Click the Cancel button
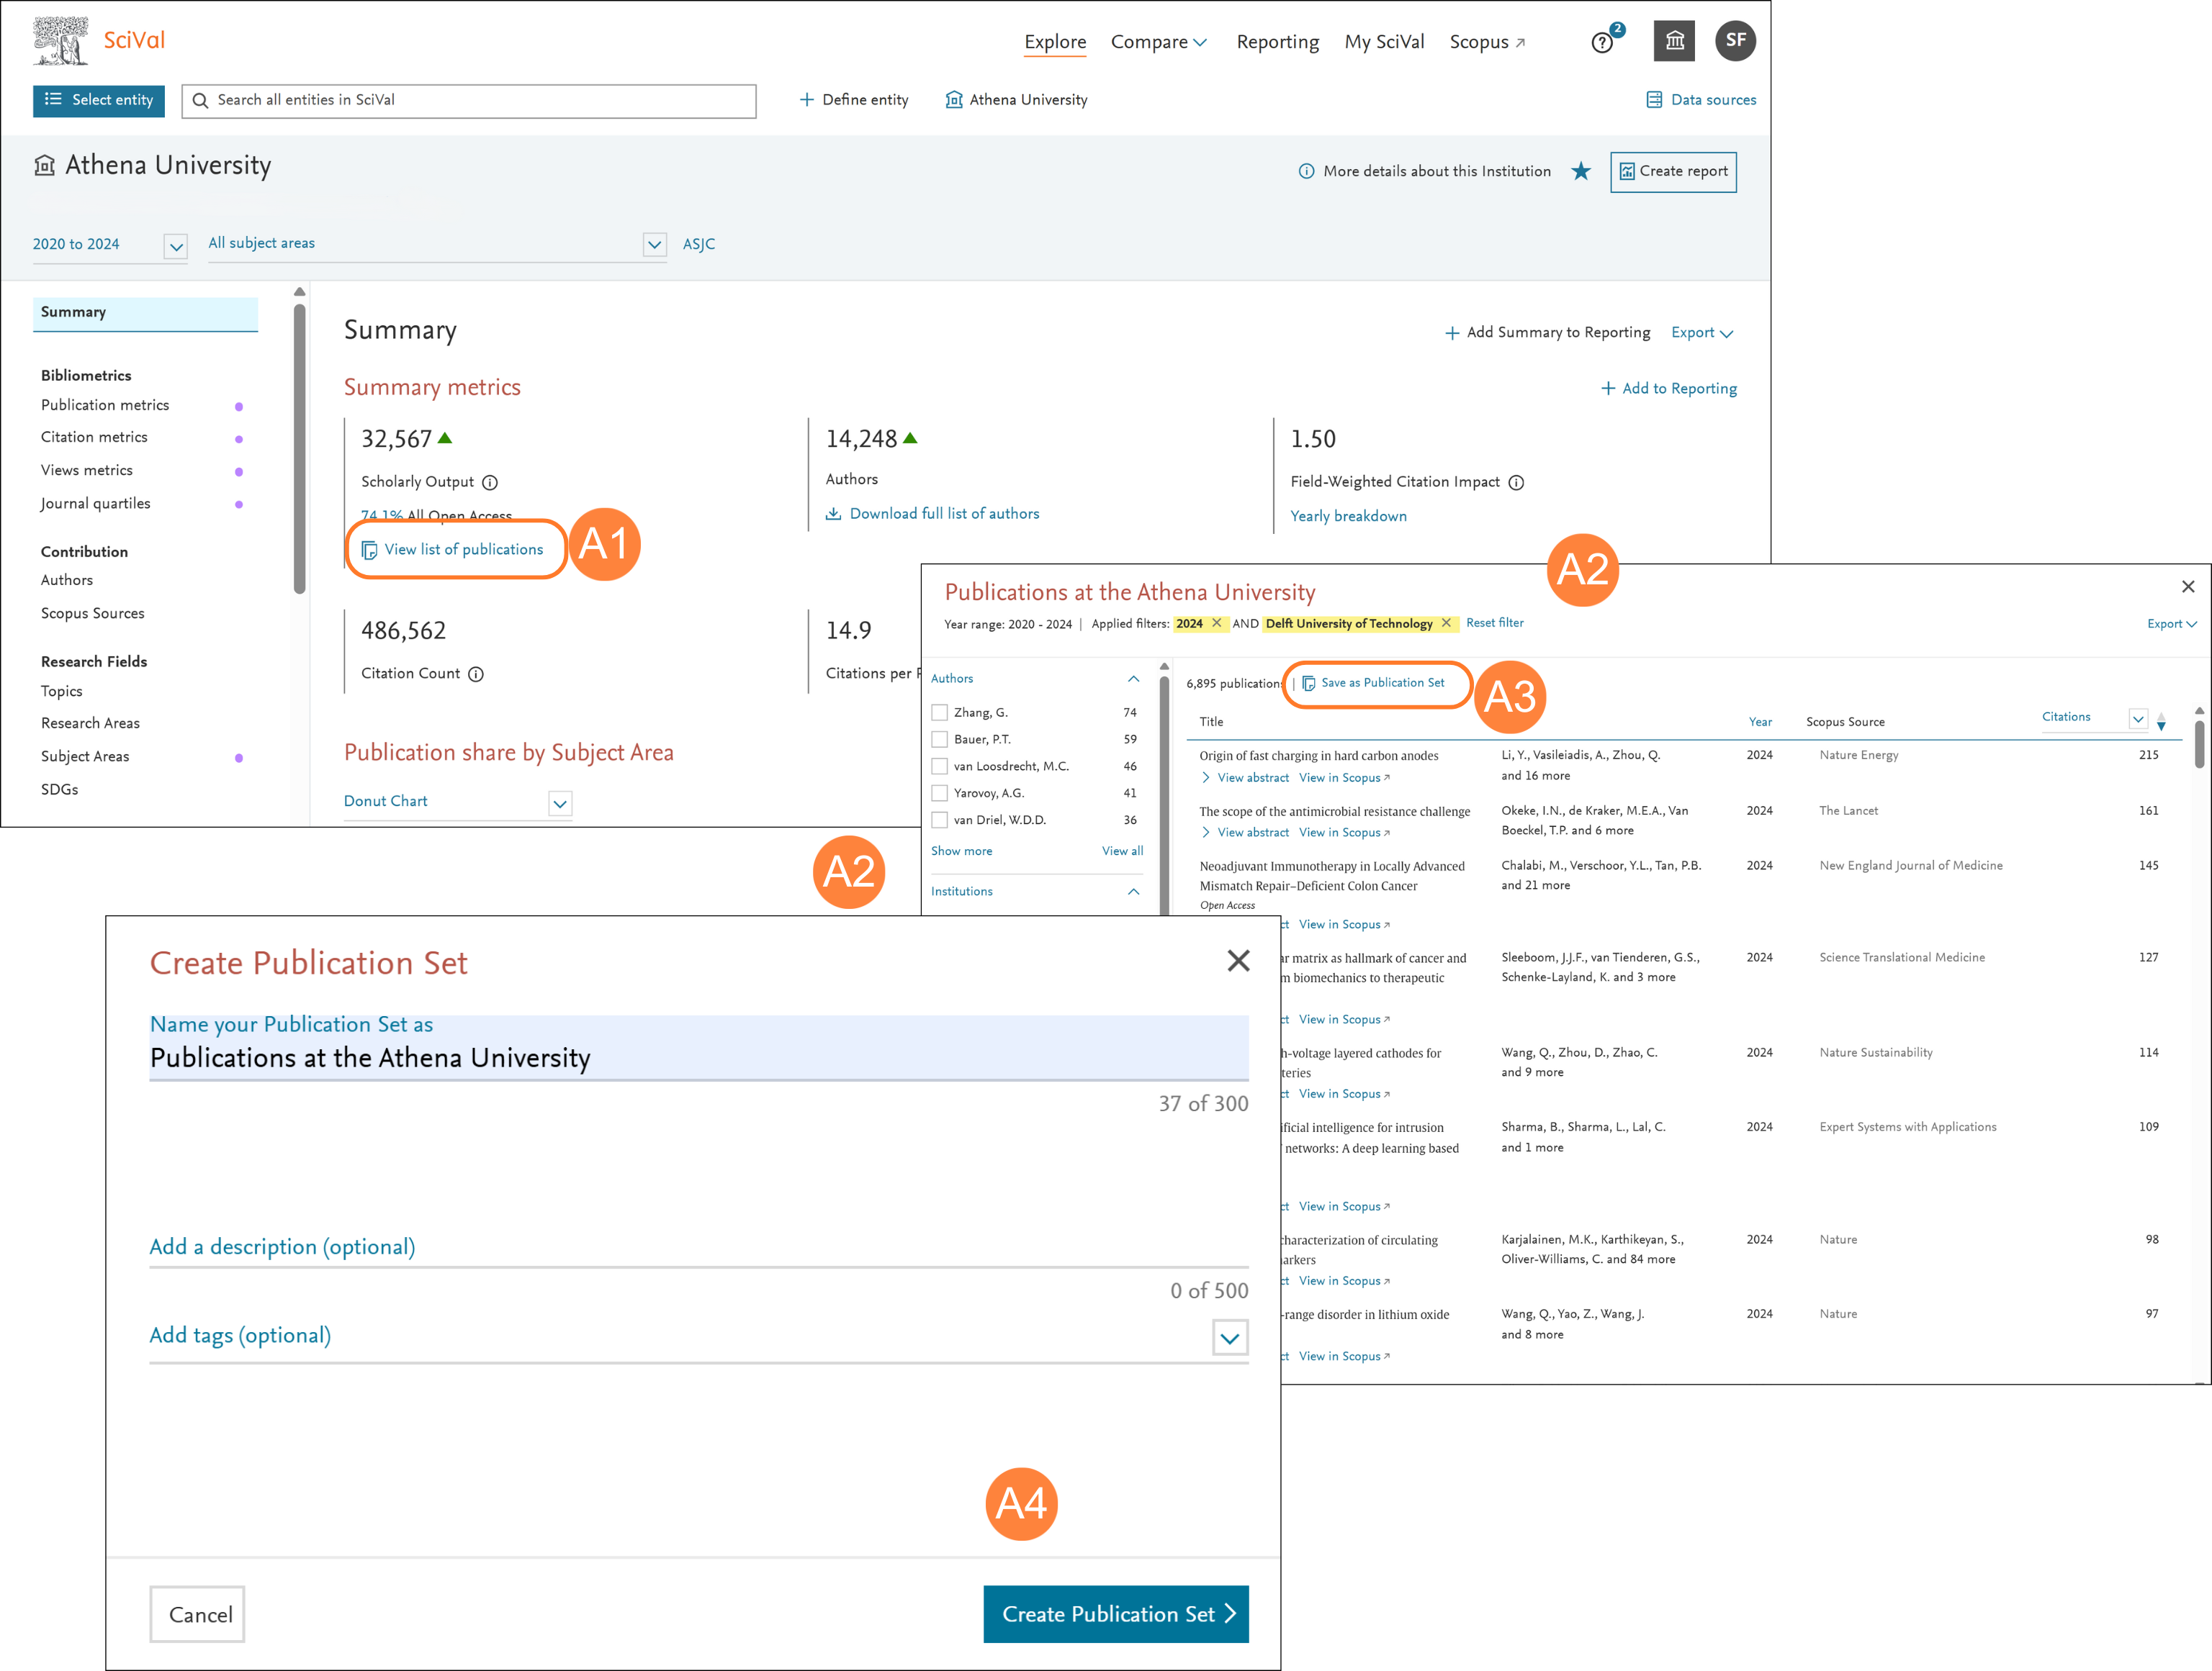The image size is (2212, 1671). pos(198,1614)
